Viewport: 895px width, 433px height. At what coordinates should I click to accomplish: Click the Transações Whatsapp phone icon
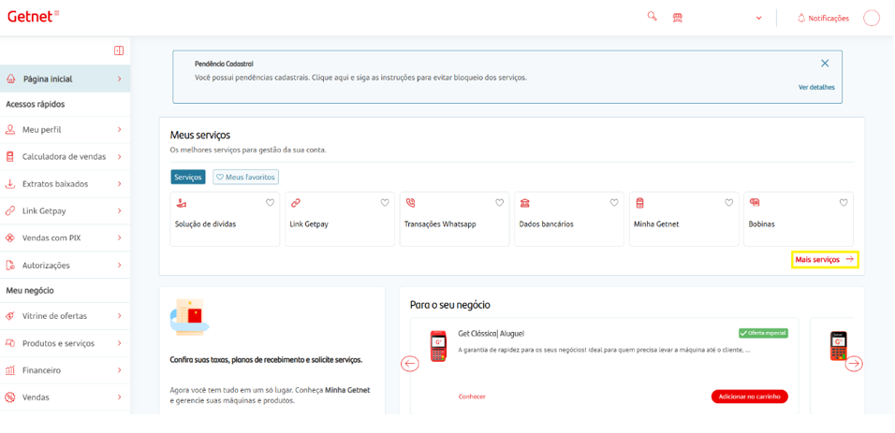[410, 203]
